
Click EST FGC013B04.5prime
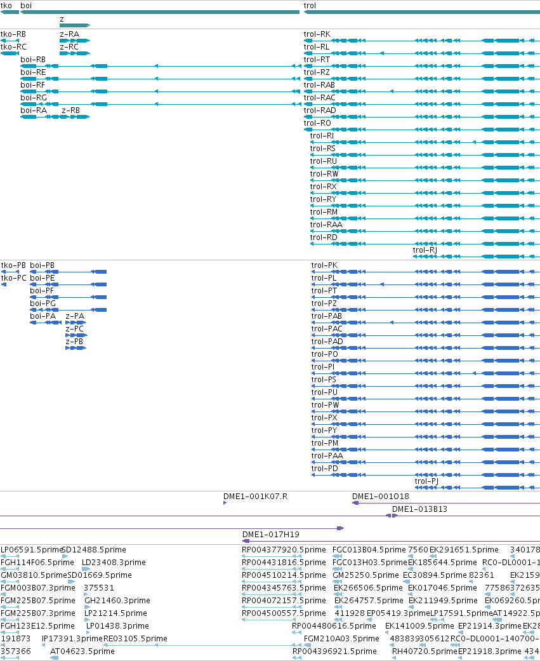tap(369, 550)
